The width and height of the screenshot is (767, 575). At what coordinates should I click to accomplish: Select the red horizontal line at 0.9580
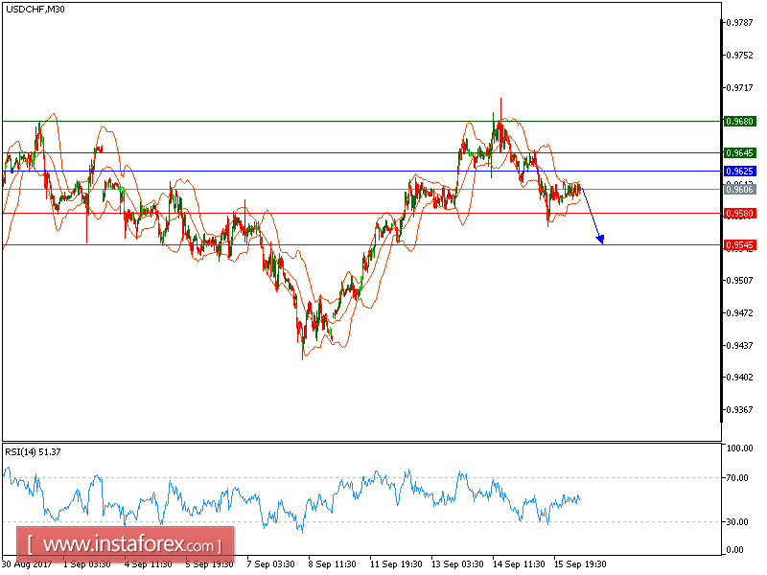[288, 213]
